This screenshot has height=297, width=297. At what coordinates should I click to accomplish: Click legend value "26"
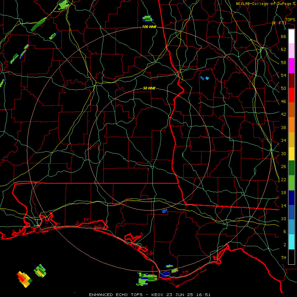[283, 167]
